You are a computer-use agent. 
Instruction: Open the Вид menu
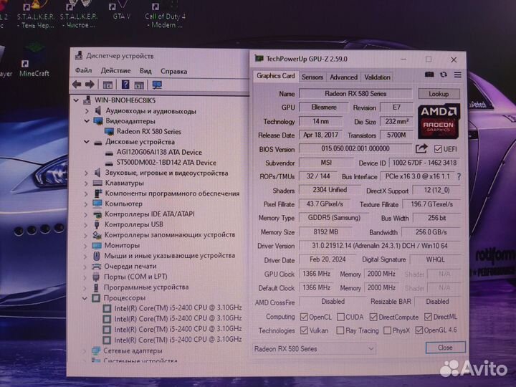coord(145,71)
